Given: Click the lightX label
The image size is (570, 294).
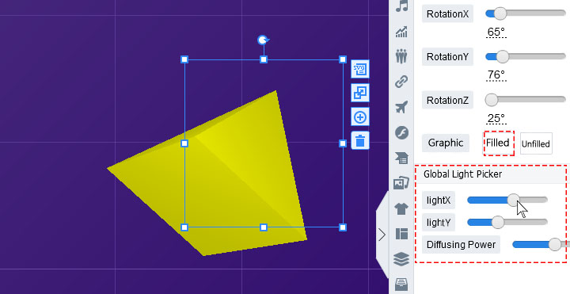Looking at the screenshot, I should [439, 200].
